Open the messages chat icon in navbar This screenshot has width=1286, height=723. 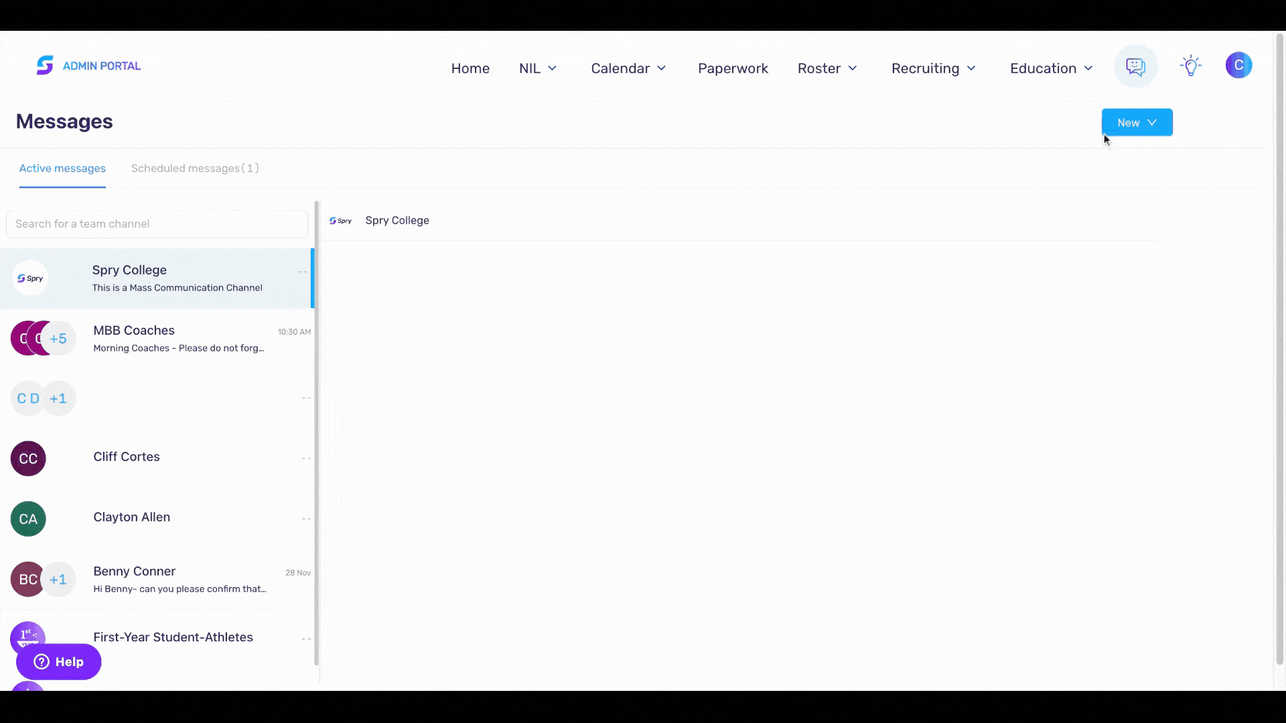click(1135, 66)
